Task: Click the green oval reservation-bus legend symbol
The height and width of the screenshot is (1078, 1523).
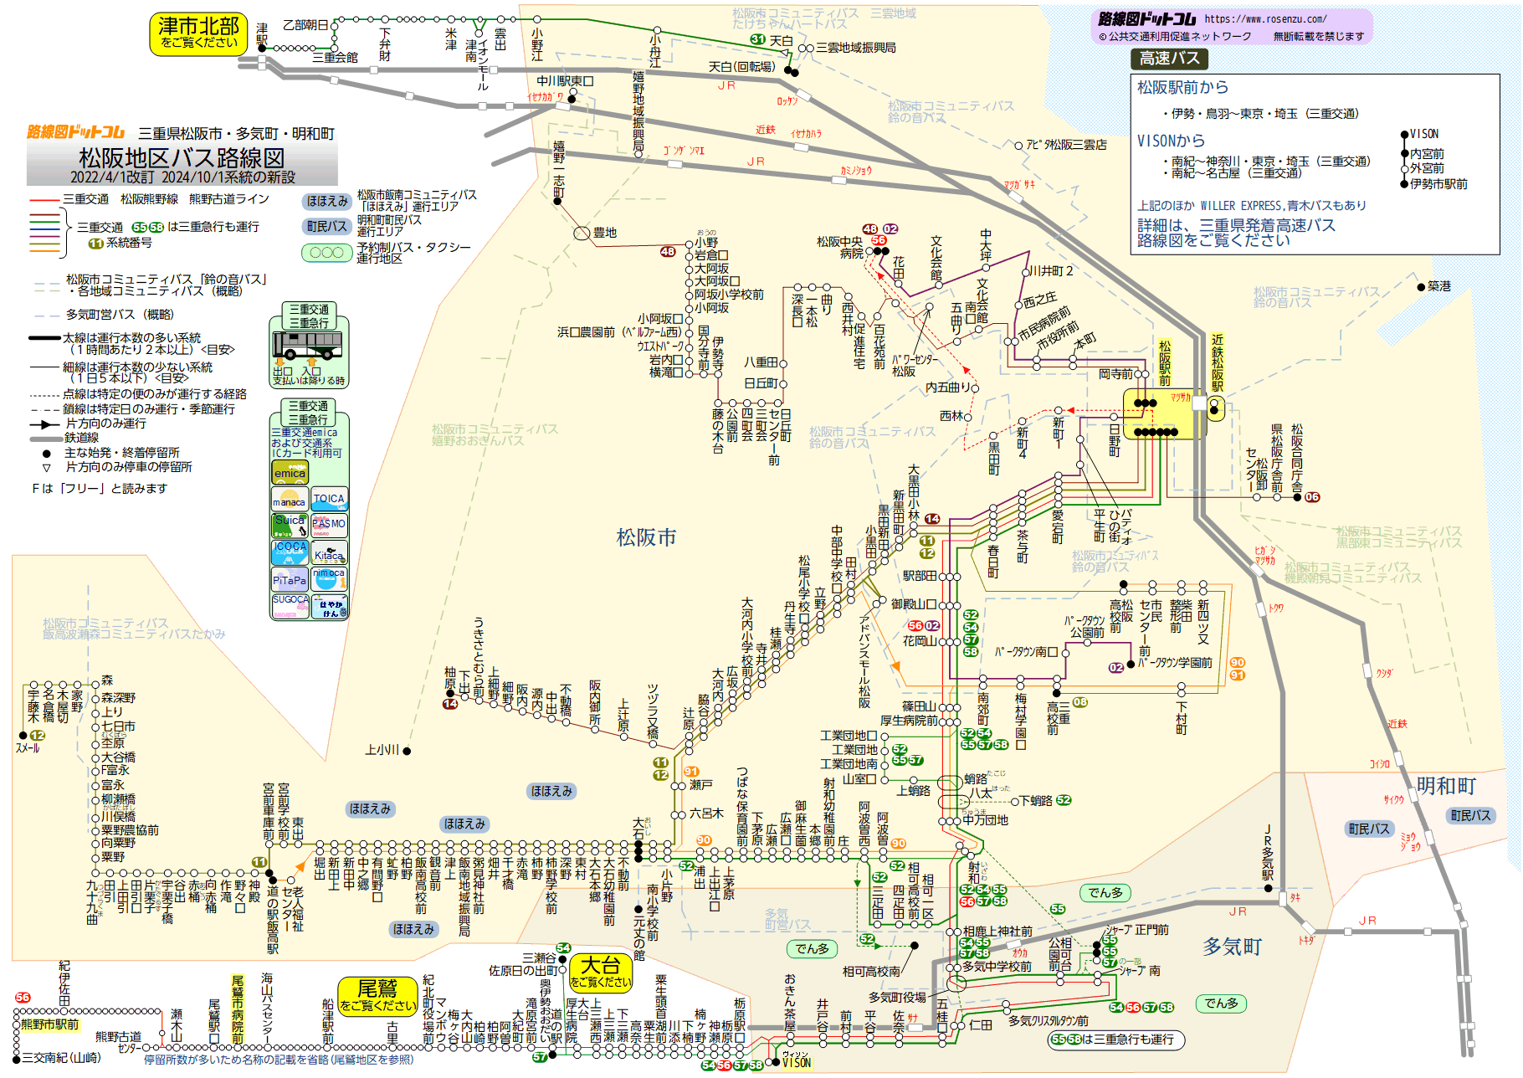Action: 327,252
